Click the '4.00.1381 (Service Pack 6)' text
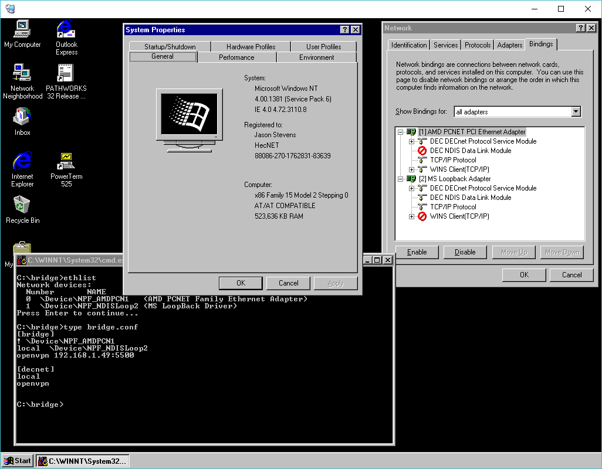 point(293,99)
